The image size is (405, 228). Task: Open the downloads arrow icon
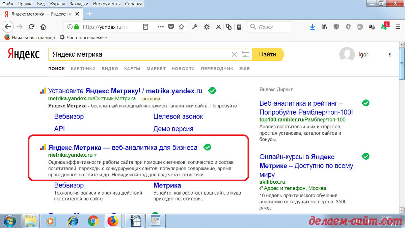pos(313,27)
